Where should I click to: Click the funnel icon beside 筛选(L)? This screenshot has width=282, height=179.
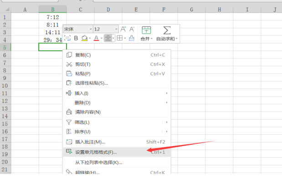[69, 122]
